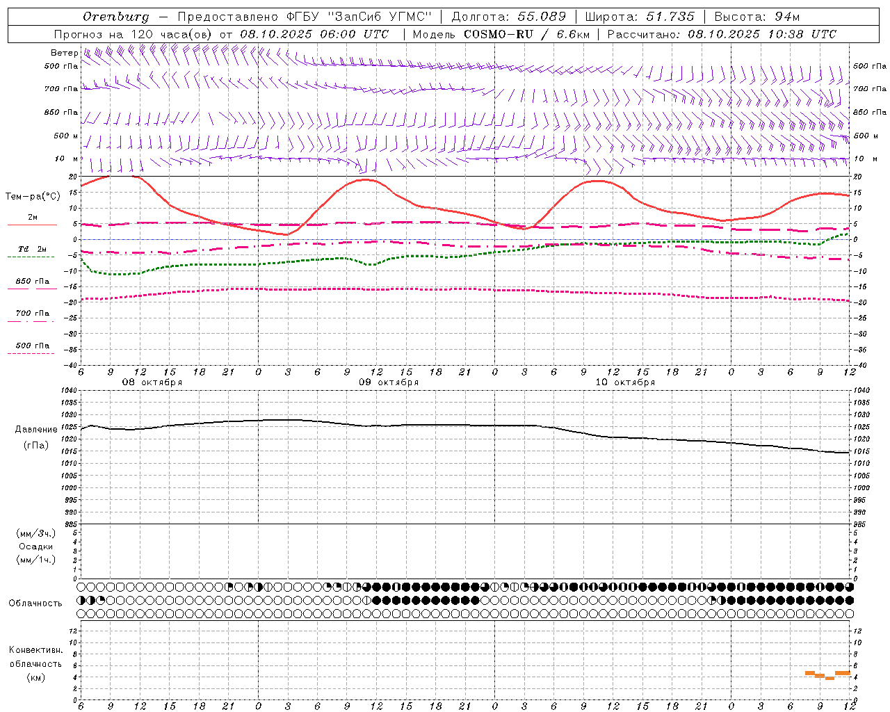
Task: Click the solid line sample under 2м legend
Action: click(31, 225)
